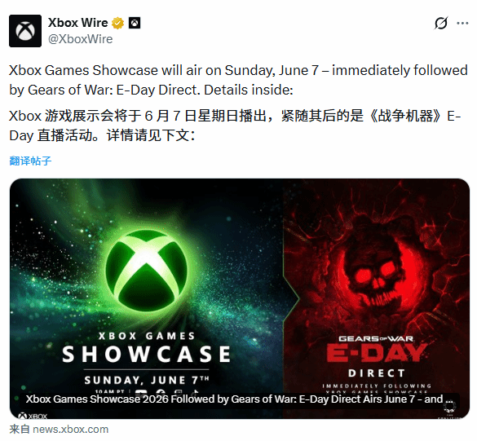477x441 pixels.
Task: Click the red E-DAY logo in the card
Action: pos(377,353)
